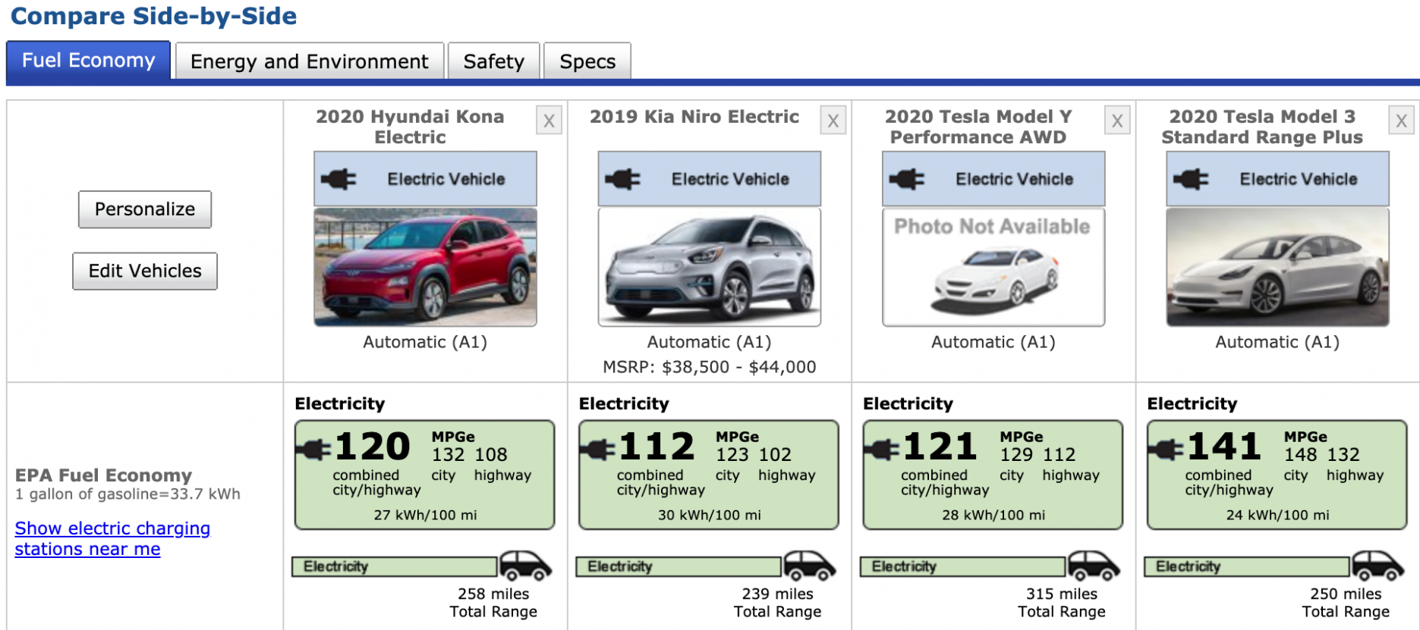The image size is (1420, 630).
Task: Click the car icon above 239 miles range
Action: 810,566
